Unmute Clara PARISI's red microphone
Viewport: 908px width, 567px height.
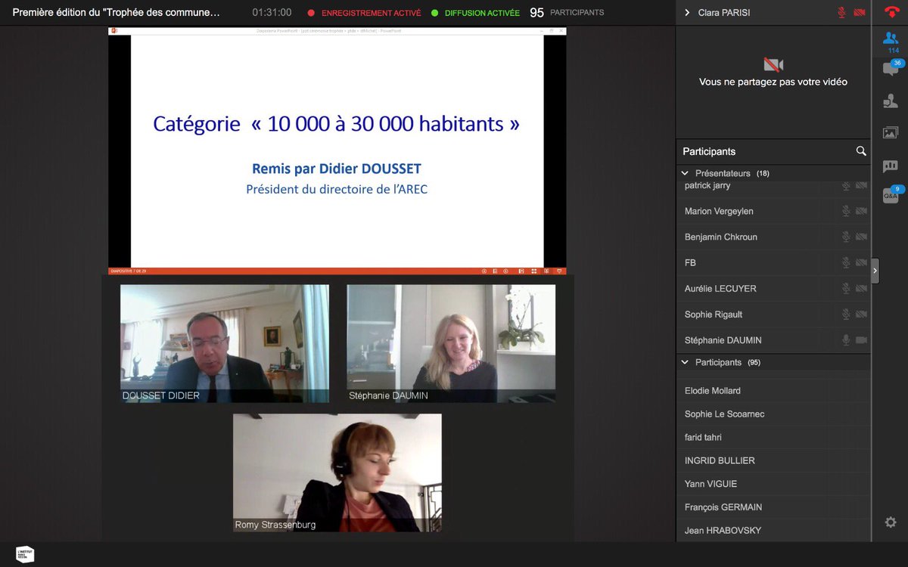pos(842,13)
